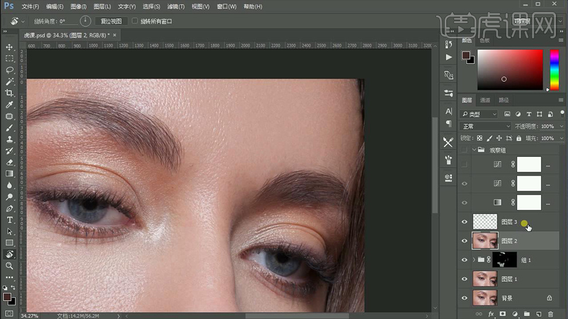Pick the Crop tool
This screenshot has width=568, height=319.
pyautogui.click(x=9, y=93)
